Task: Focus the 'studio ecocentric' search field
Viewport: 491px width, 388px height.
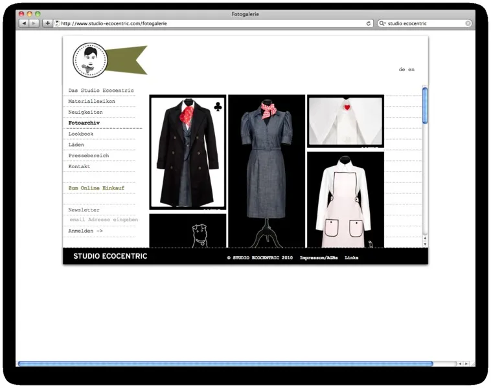Action: point(425,23)
